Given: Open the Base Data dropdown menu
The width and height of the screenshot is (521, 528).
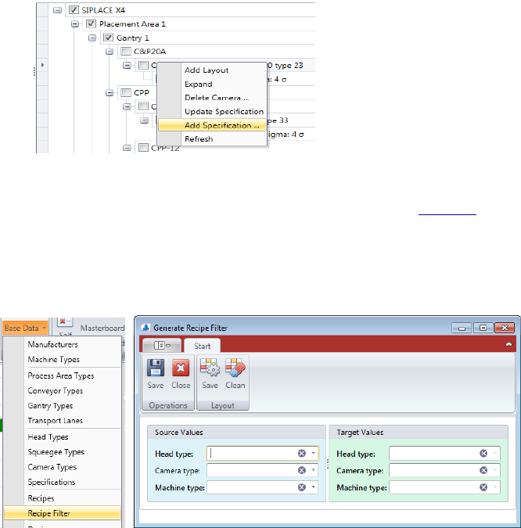Looking at the screenshot, I should pos(25,328).
